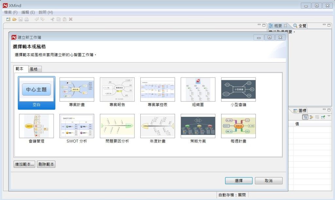Maximize the 概要 panel group
The image size is (335, 200).
pos(329,25)
